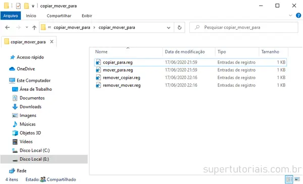303x184 pixels.
Task: Switch to large icons view layout
Action: 297,179
